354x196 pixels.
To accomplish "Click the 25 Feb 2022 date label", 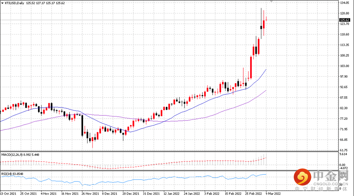I will pos(254,194).
